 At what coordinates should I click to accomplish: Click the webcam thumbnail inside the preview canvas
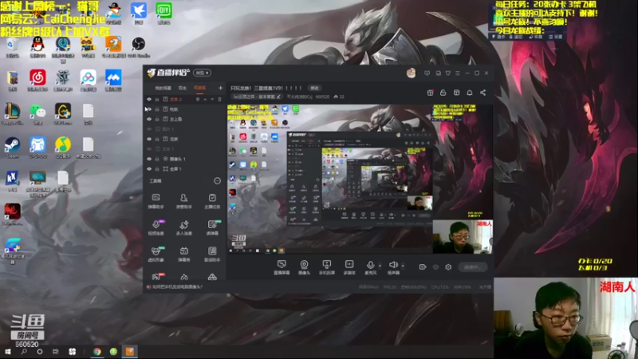[x=463, y=237]
